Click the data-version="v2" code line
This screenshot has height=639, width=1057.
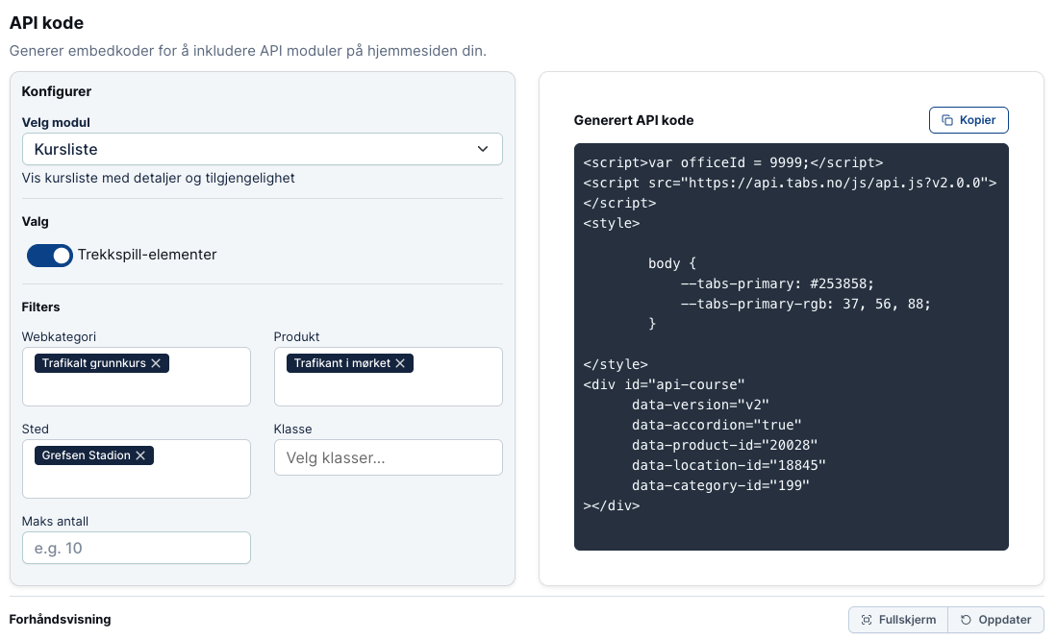[x=700, y=405]
